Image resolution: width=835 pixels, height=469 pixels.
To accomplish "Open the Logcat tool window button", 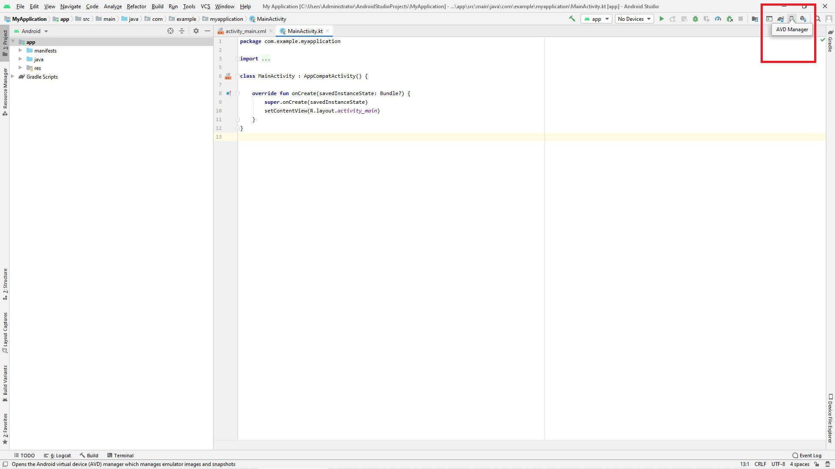I will tap(57, 455).
